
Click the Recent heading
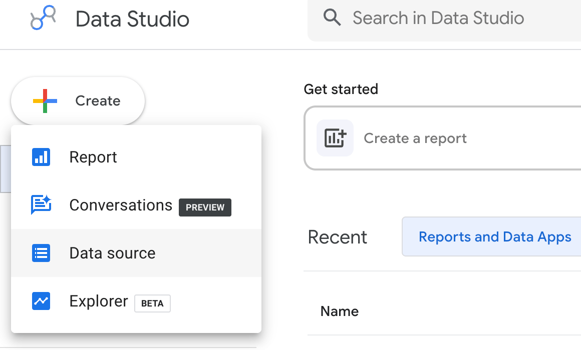[x=337, y=237]
